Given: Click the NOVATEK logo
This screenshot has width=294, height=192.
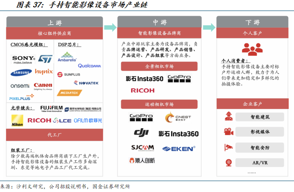Looking at the screenshot, I should 86,83.
